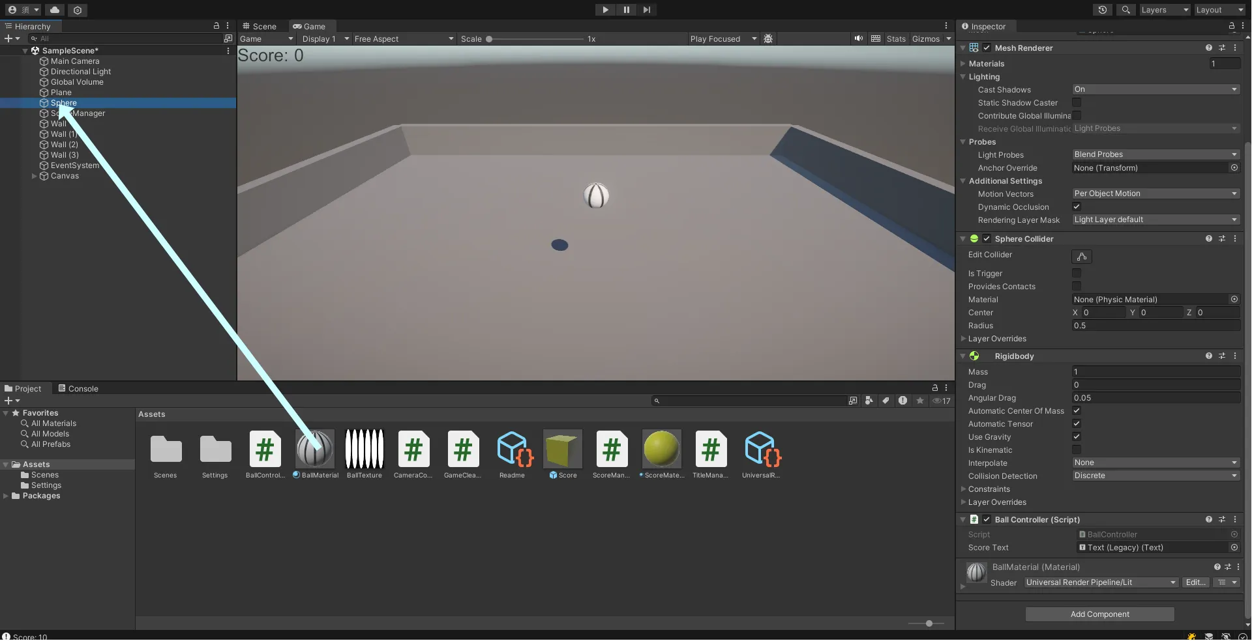Enable the Is Kinematic checkbox
This screenshot has height=641, width=1252.
point(1077,450)
